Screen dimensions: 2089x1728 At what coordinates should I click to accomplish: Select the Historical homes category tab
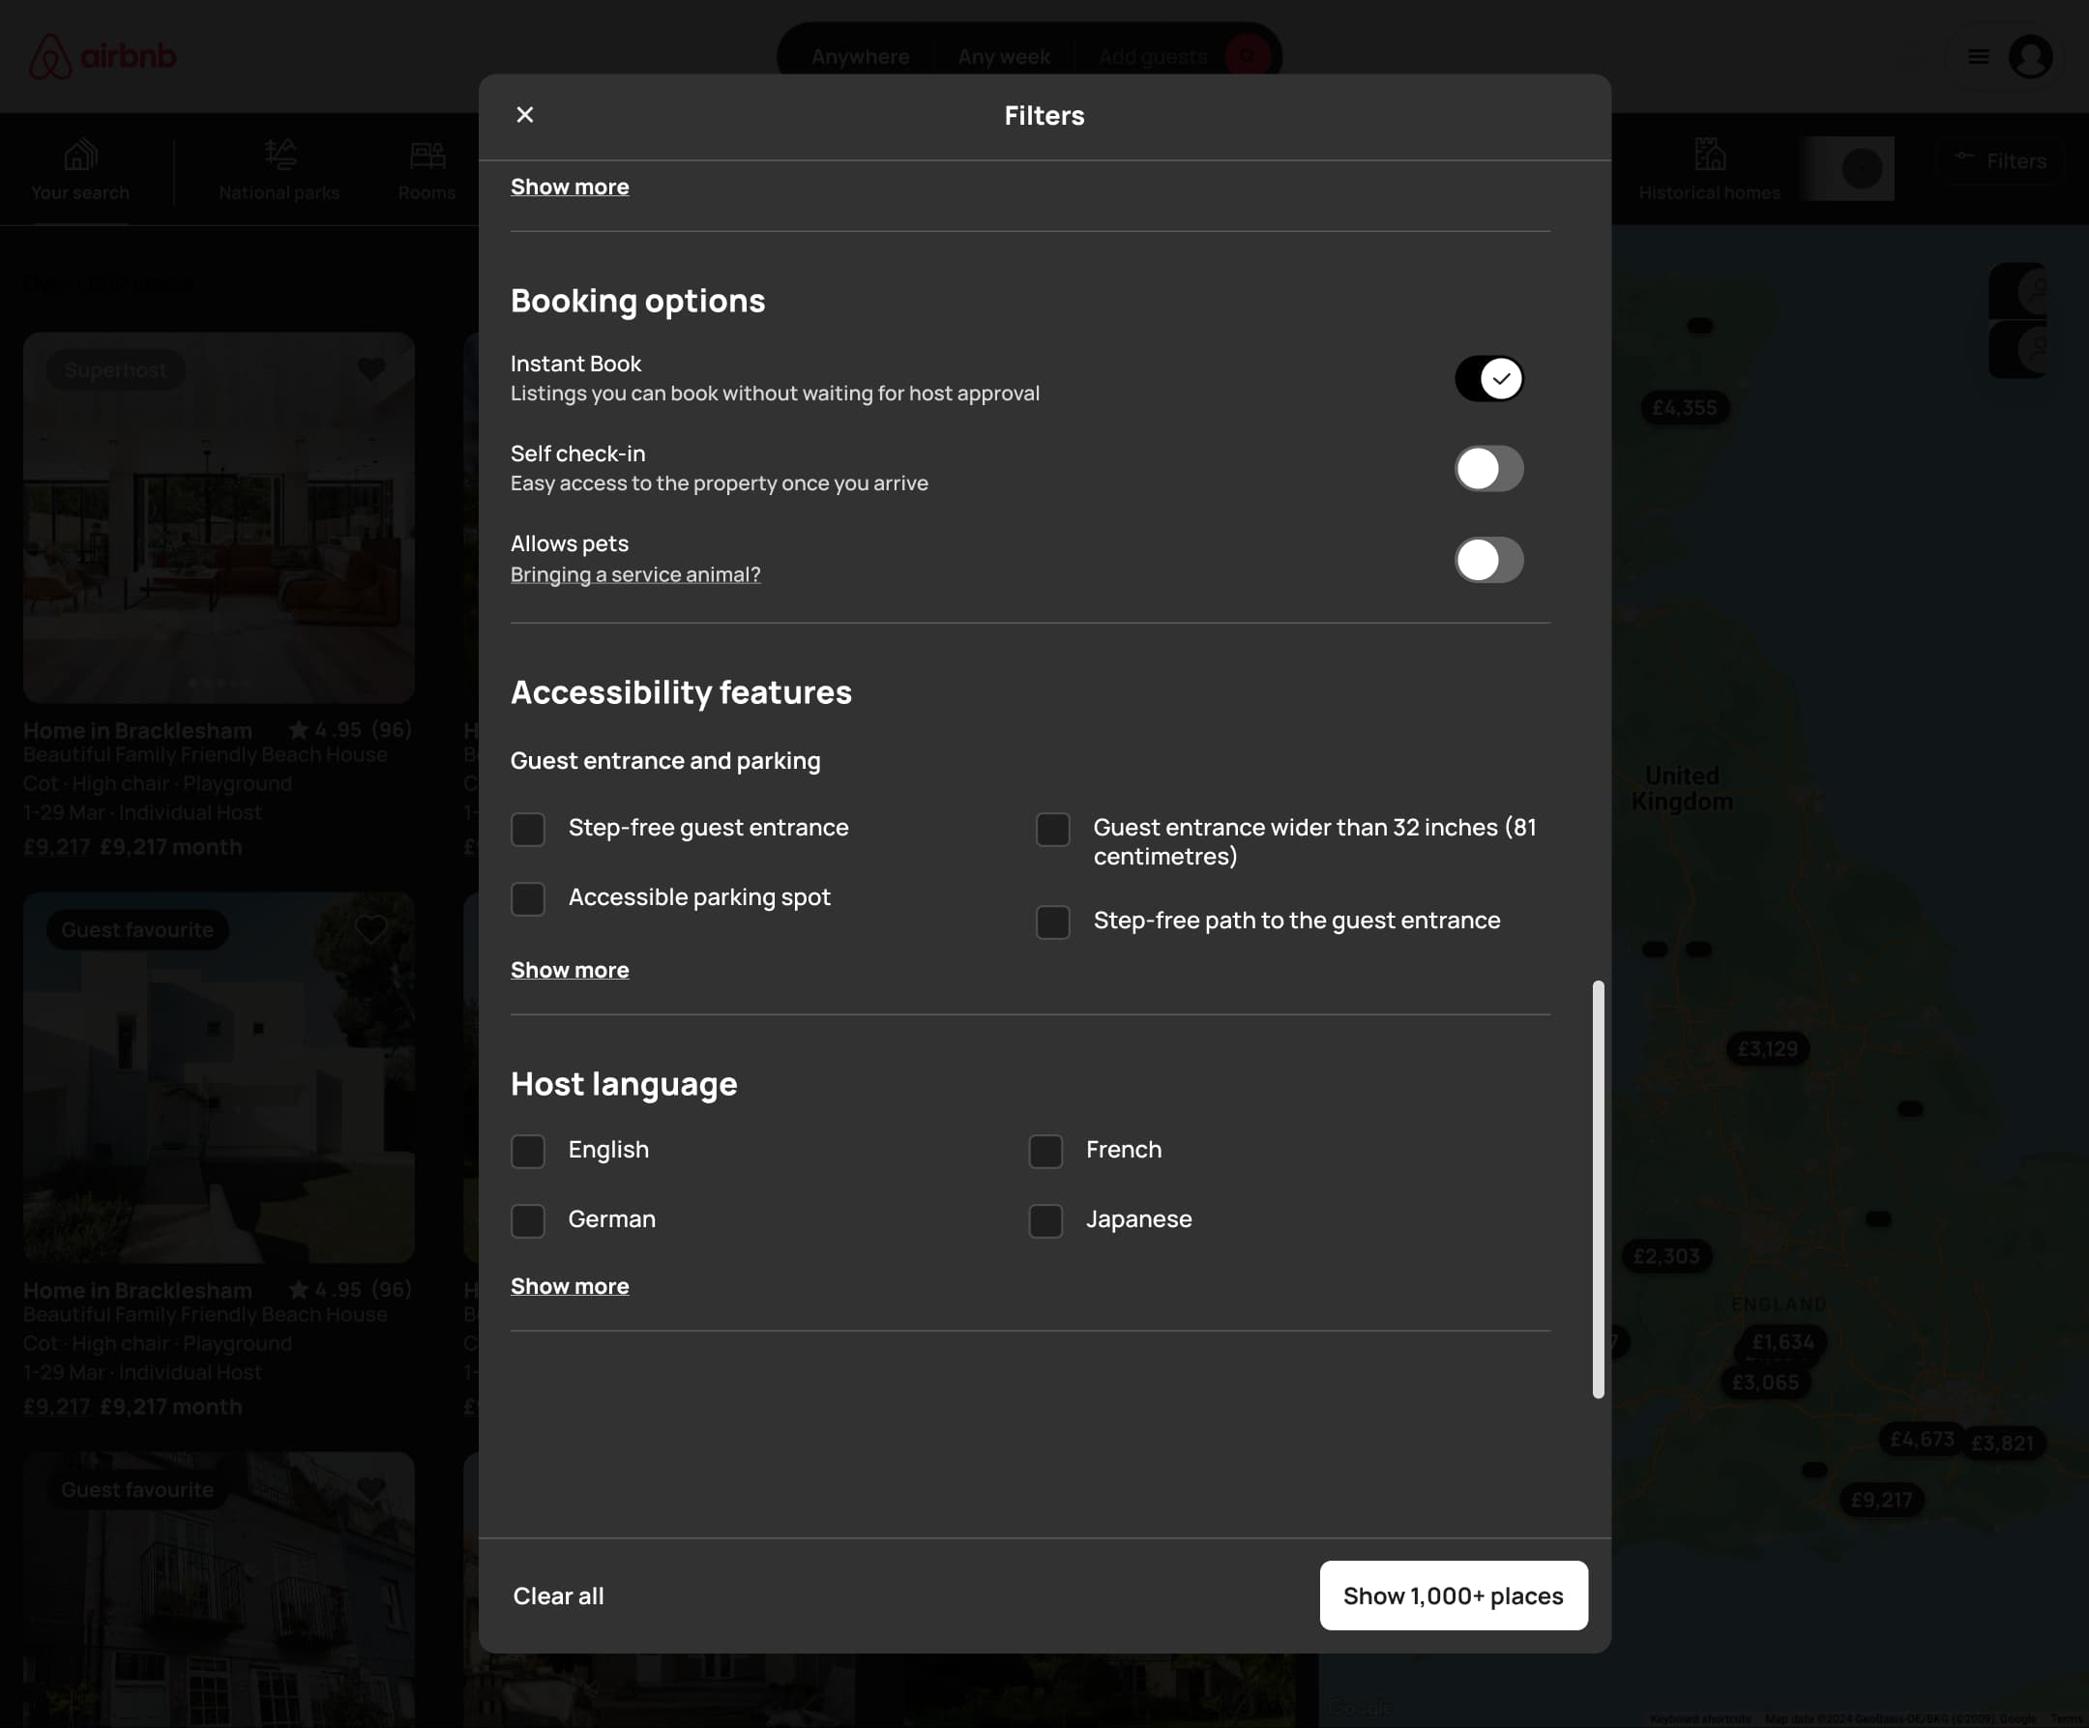1709,169
